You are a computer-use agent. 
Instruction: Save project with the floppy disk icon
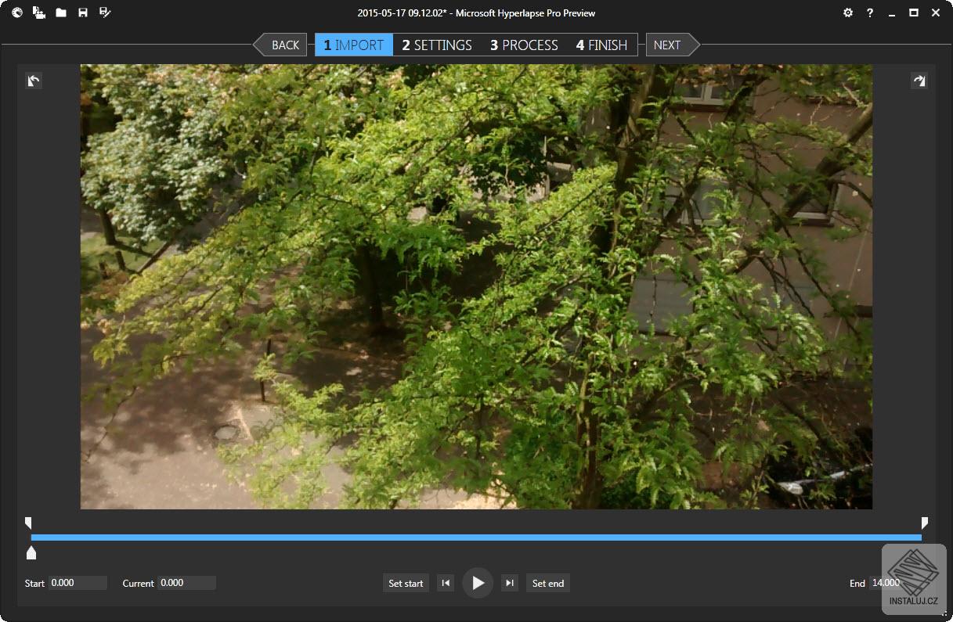click(x=83, y=13)
